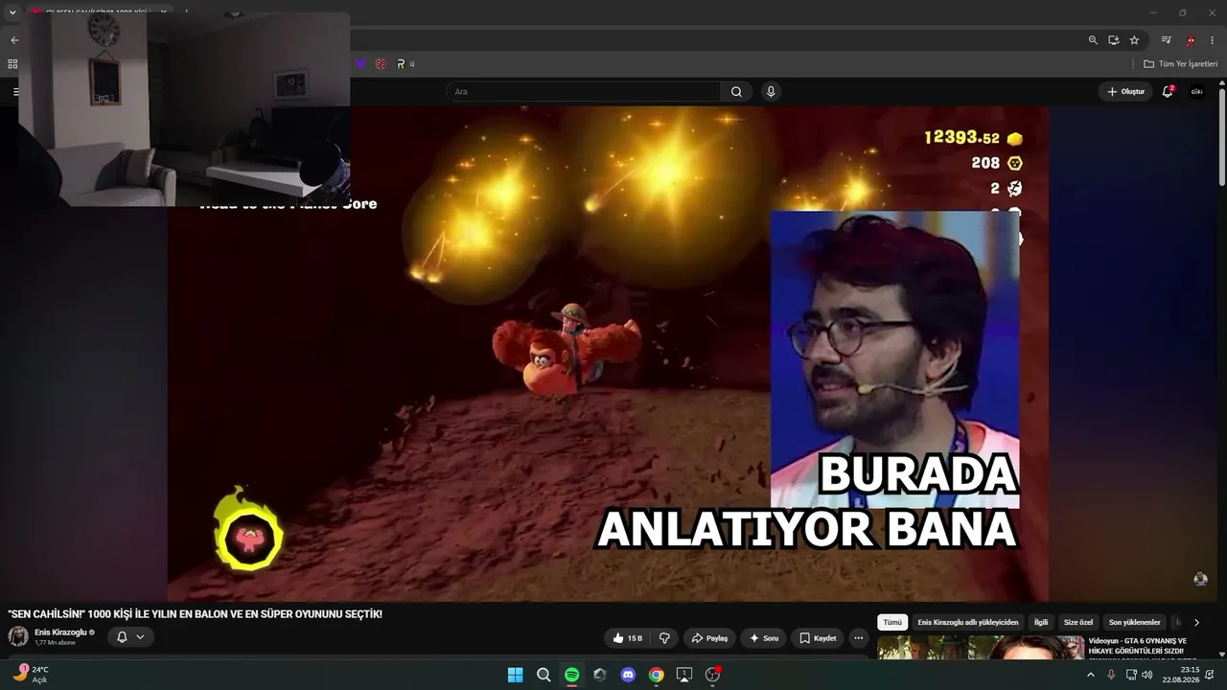Image resolution: width=1227 pixels, height=690 pixels.
Task: Open the browser apps grid icon
Action: (x=12, y=64)
